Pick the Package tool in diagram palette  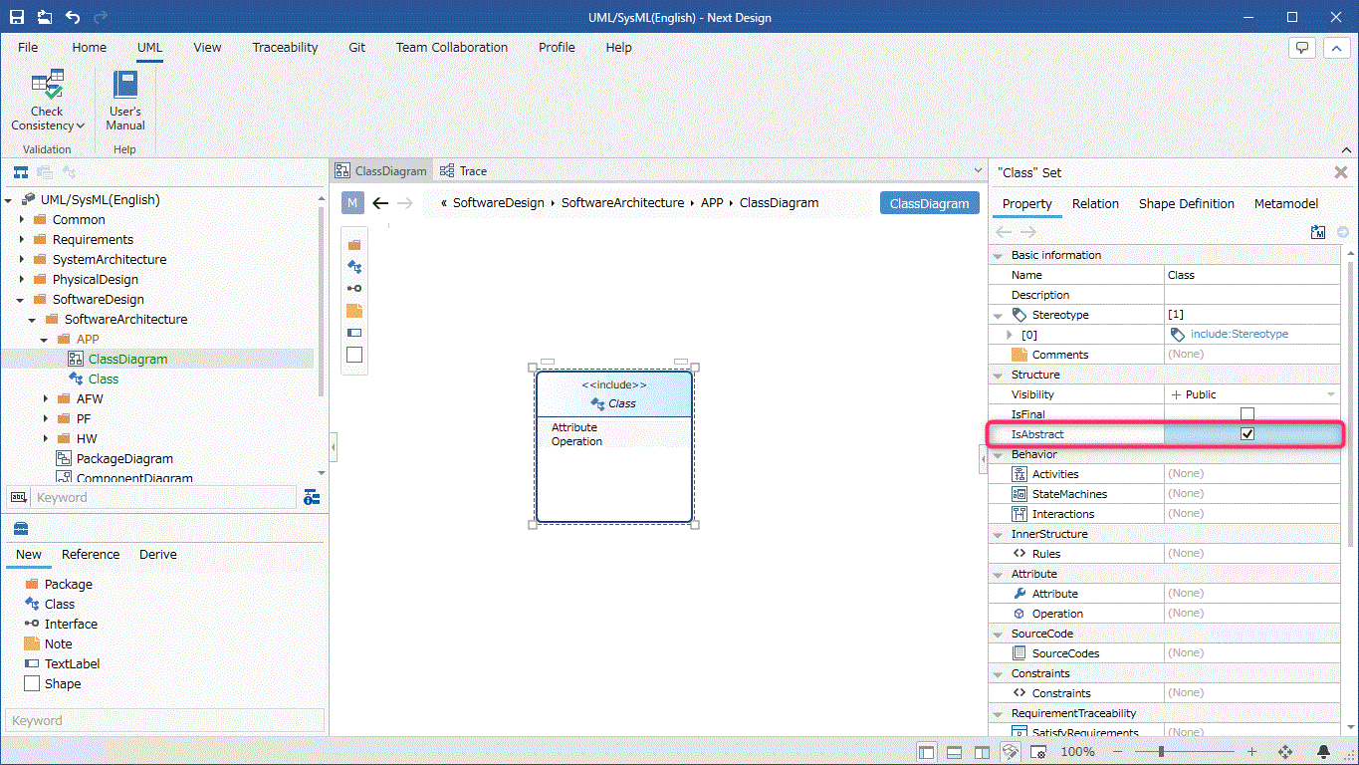(x=354, y=245)
